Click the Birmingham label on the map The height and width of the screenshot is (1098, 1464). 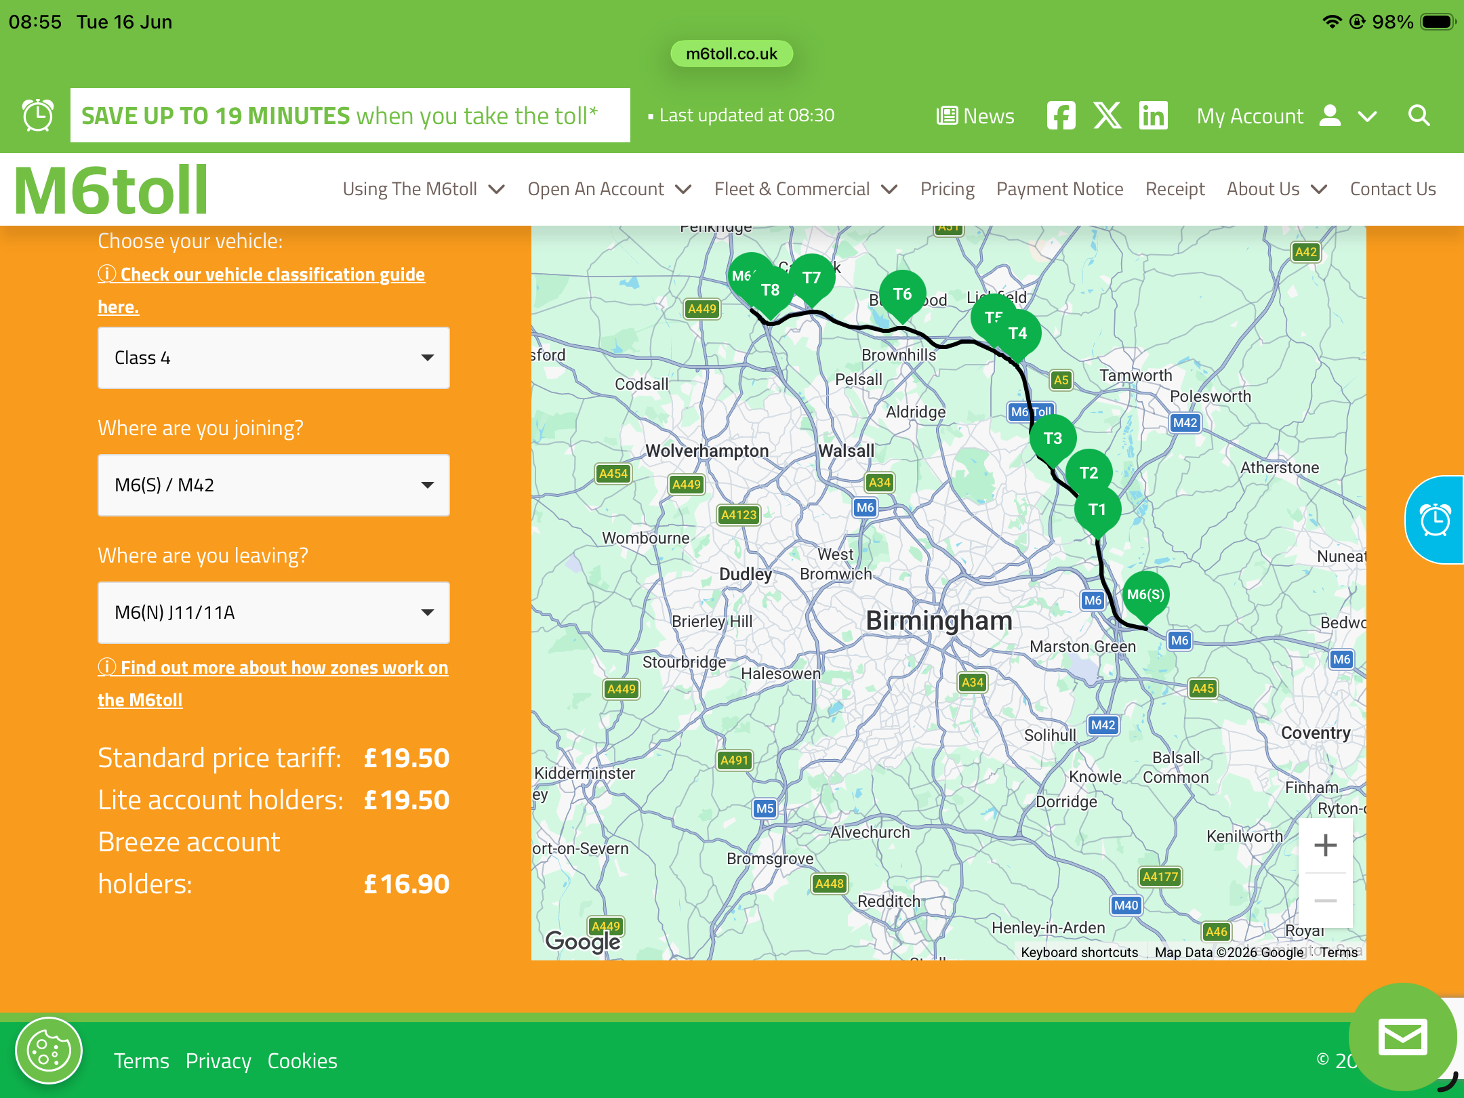939,621
